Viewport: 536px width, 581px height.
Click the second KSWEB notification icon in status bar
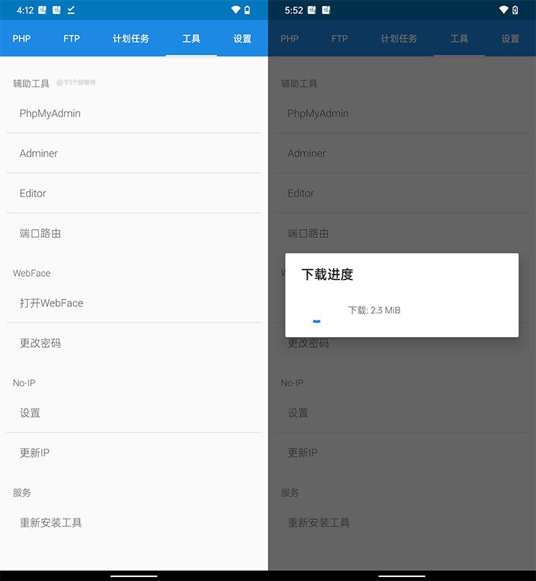click(x=56, y=10)
